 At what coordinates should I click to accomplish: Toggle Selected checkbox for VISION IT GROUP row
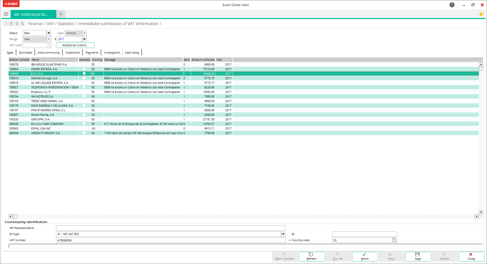(x=84, y=133)
